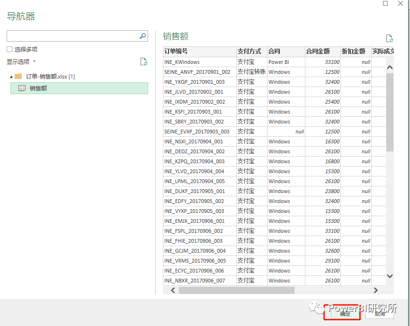Screen dimensions: 410x326
Task: Click the horizontal scrollbar left arrow
Action: click(173, 290)
